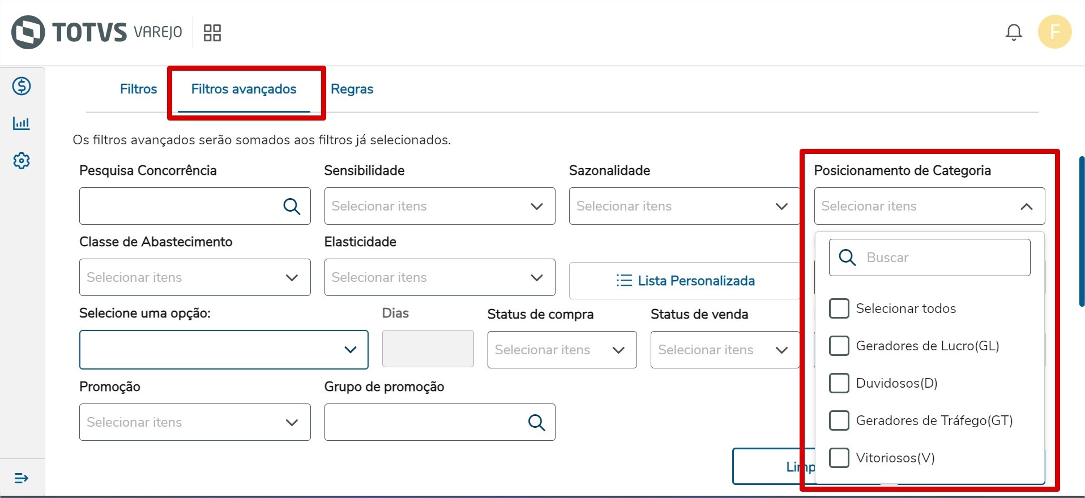Enable Geradores de Lucro(GL) checkbox
Image resolution: width=1085 pixels, height=498 pixels.
click(839, 346)
